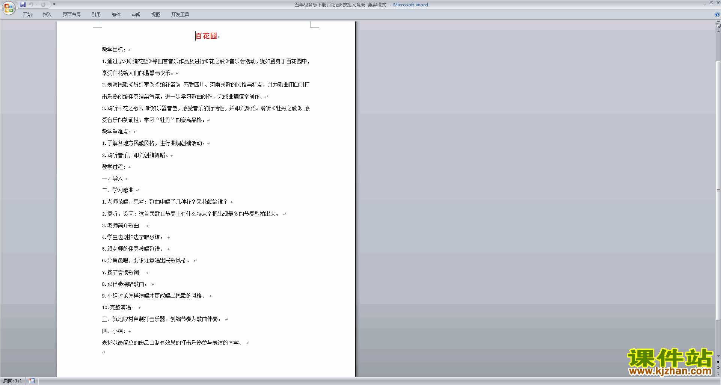The image size is (721, 385).
Task: Click the Next Page double-arrow button
Action: tap(718, 373)
